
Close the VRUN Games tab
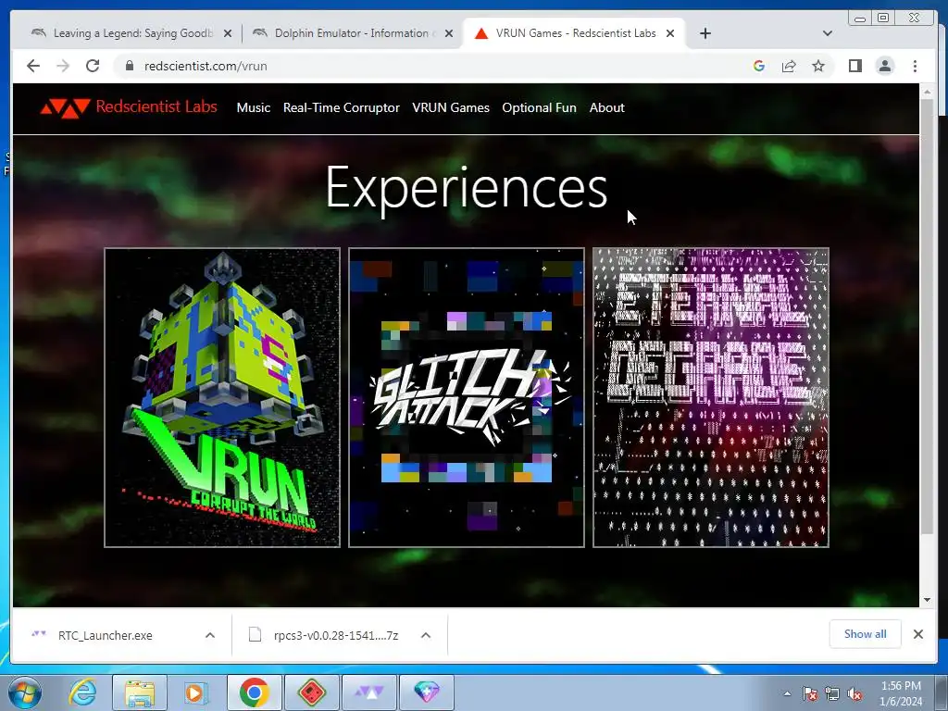[x=670, y=33]
